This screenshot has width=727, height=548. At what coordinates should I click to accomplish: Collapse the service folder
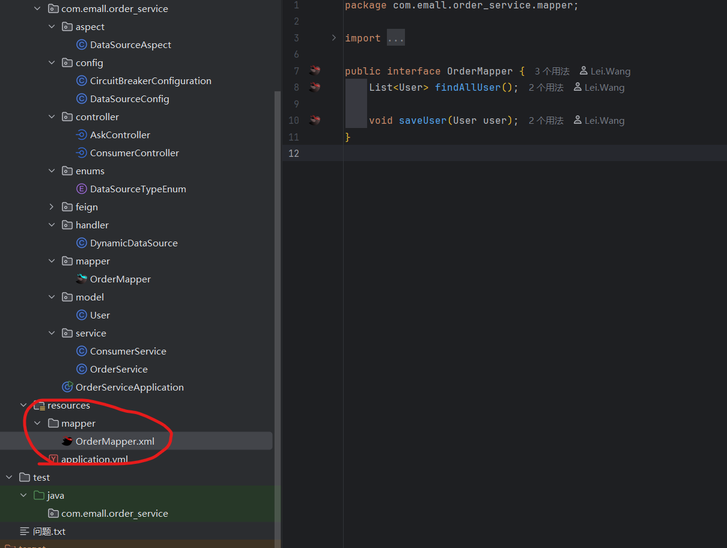(52, 333)
